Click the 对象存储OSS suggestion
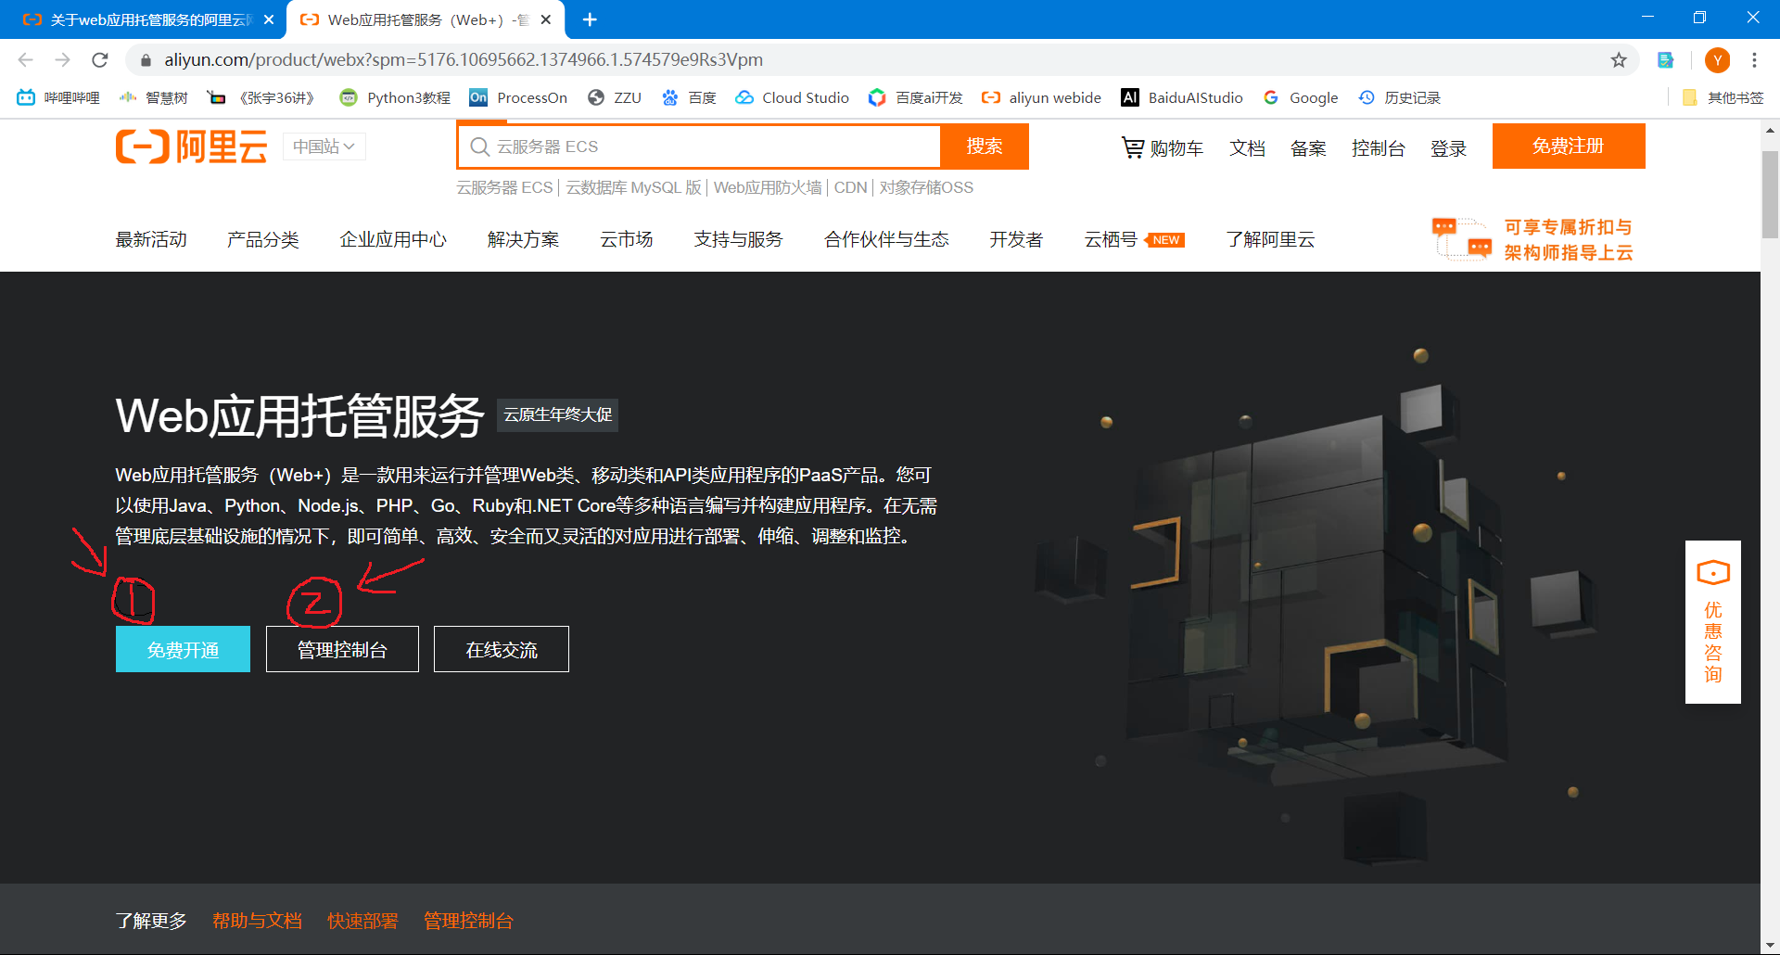 click(x=926, y=187)
